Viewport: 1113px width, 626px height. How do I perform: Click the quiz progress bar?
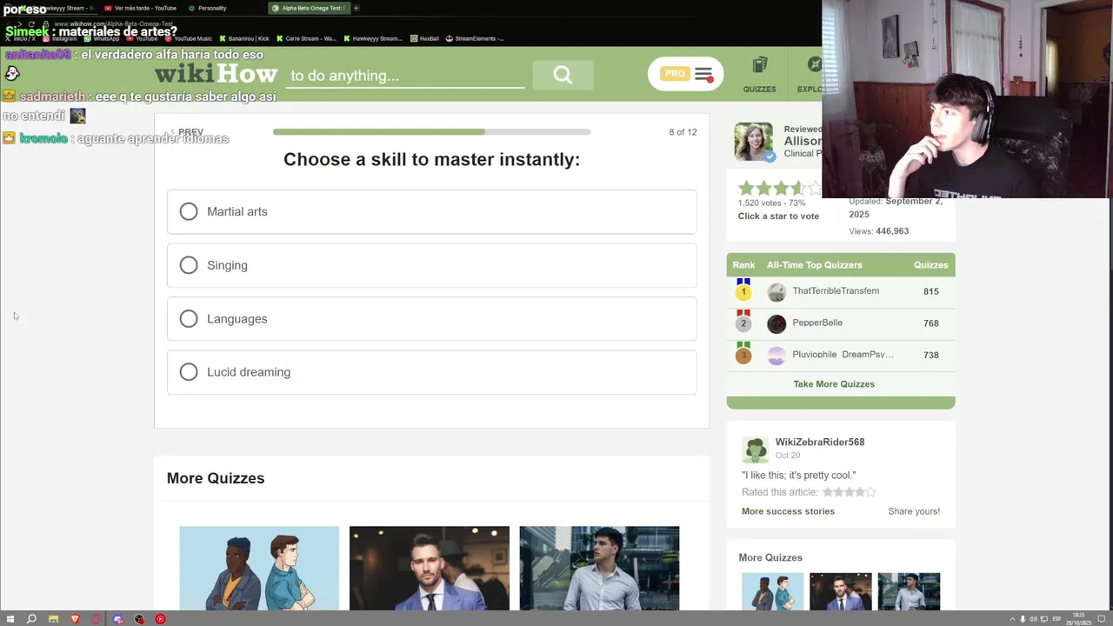click(x=431, y=132)
